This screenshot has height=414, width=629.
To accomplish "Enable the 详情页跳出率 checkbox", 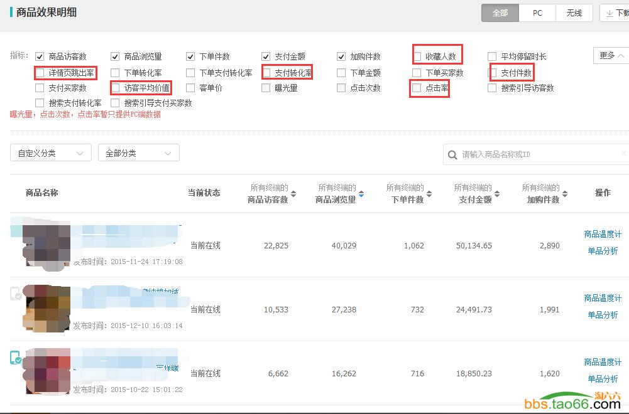I will click(x=40, y=73).
